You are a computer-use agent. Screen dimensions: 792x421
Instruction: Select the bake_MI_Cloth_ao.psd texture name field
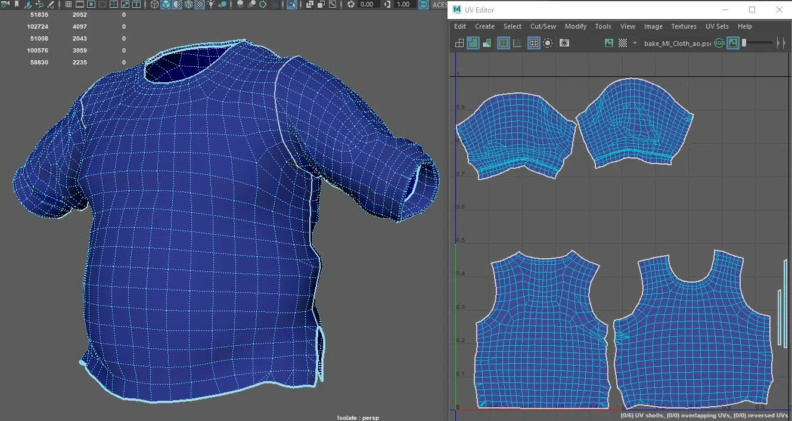click(678, 44)
